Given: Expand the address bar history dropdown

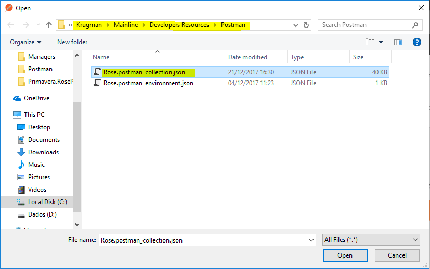Looking at the screenshot, I should pyautogui.click(x=296, y=25).
